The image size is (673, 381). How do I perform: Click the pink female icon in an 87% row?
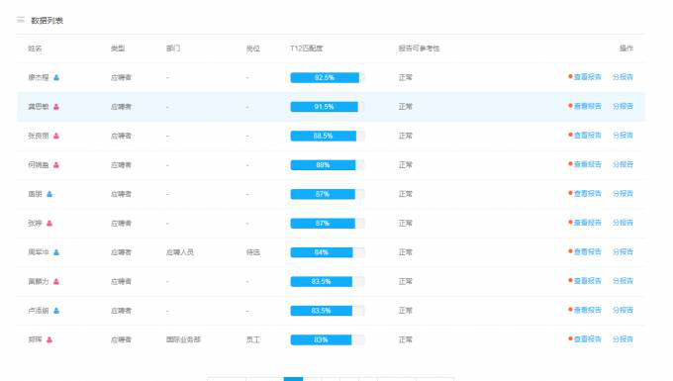(x=49, y=223)
